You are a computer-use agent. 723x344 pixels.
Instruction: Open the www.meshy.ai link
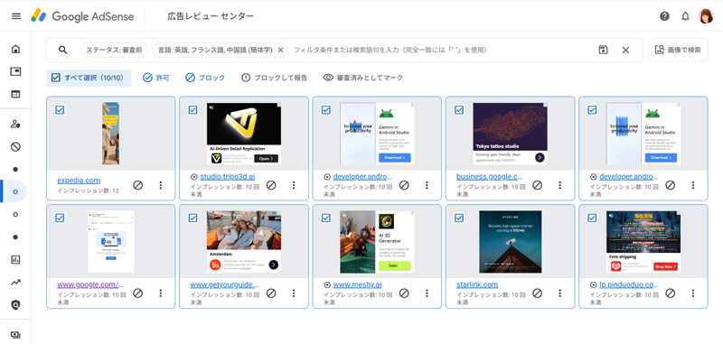click(x=357, y=284)
